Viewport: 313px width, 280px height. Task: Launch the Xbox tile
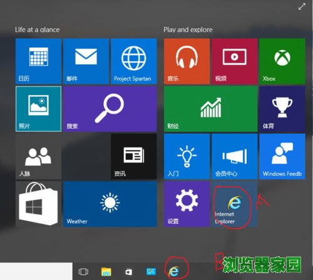point(282,61)
